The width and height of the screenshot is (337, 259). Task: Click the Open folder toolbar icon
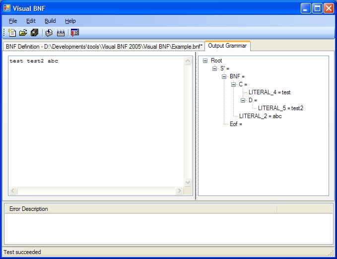coord(23,33)
